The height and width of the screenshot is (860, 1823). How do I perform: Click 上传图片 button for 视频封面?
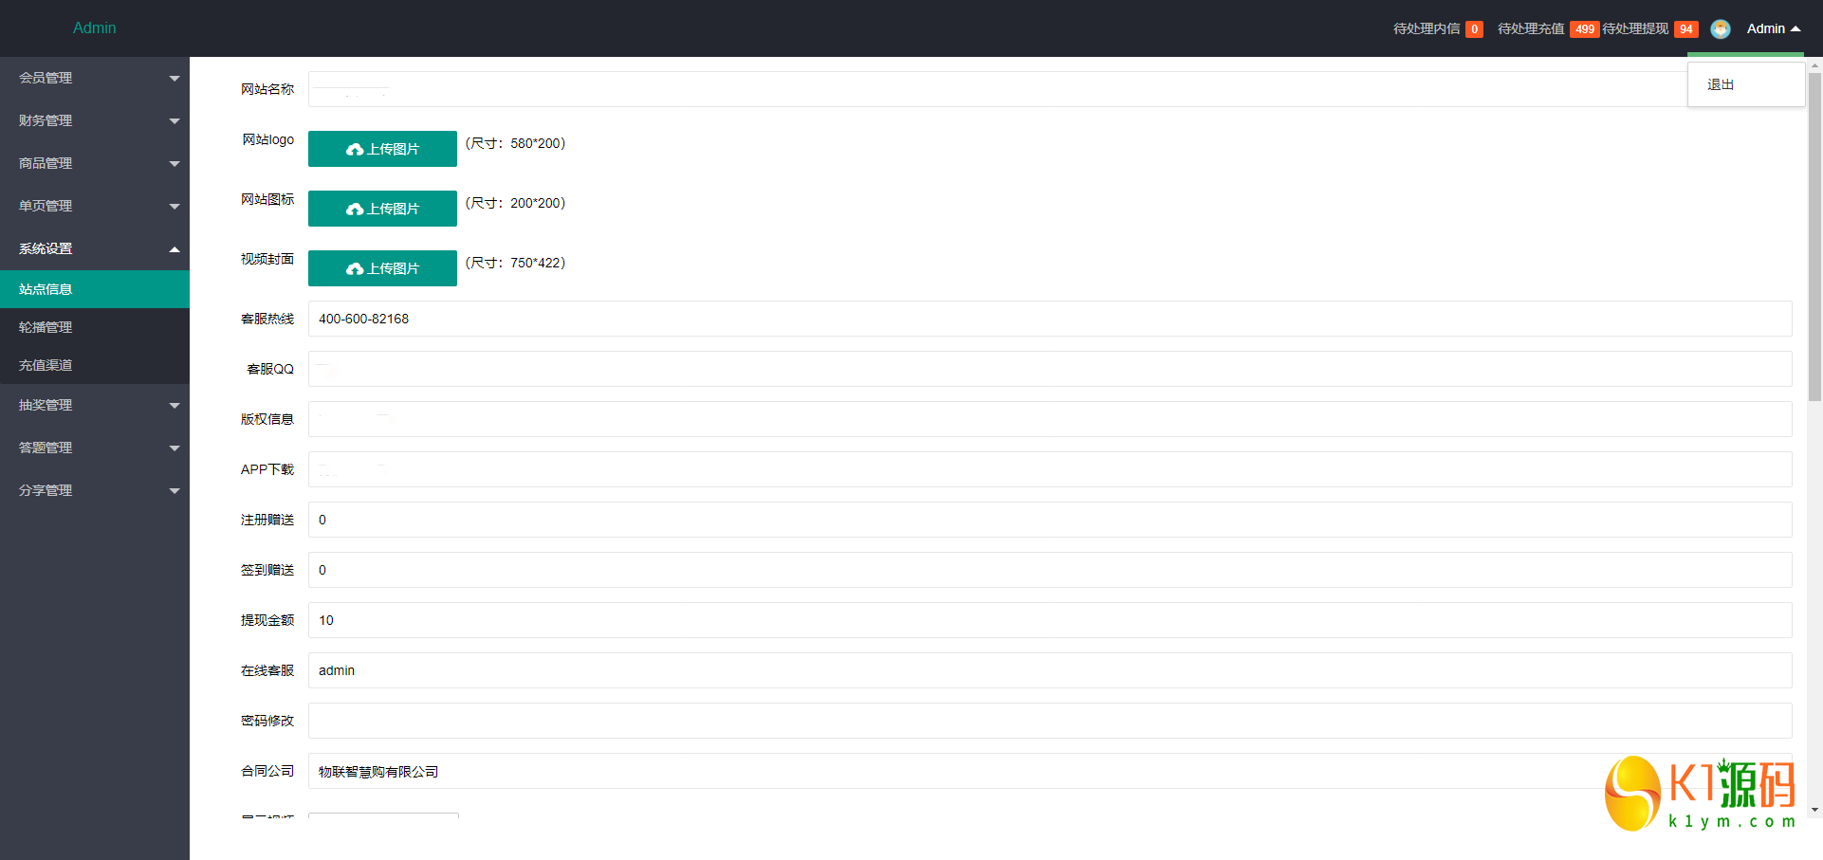coord(382,268)
